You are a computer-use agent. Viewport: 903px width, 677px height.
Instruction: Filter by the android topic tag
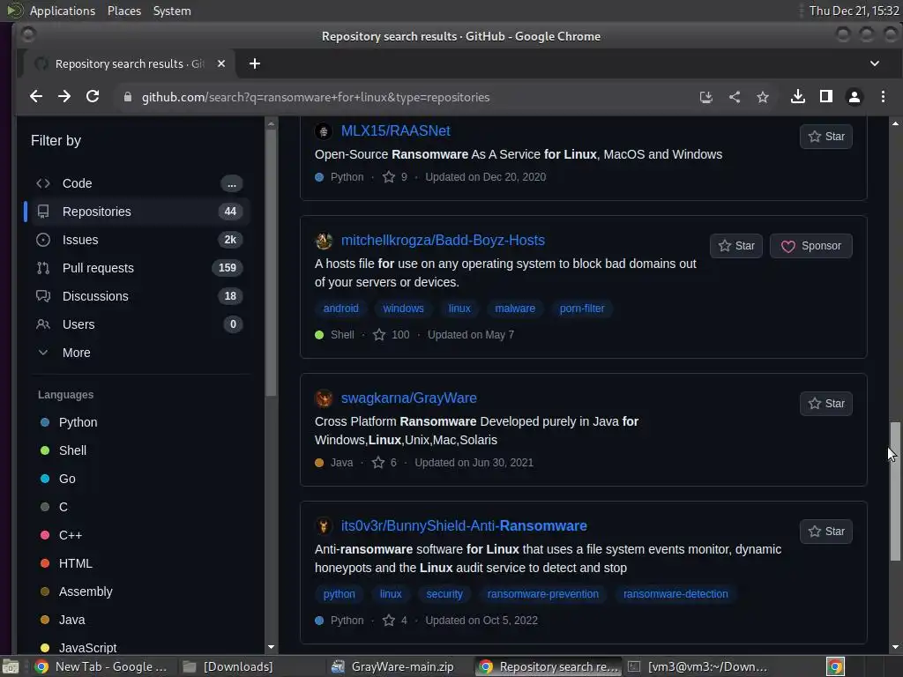341,308
